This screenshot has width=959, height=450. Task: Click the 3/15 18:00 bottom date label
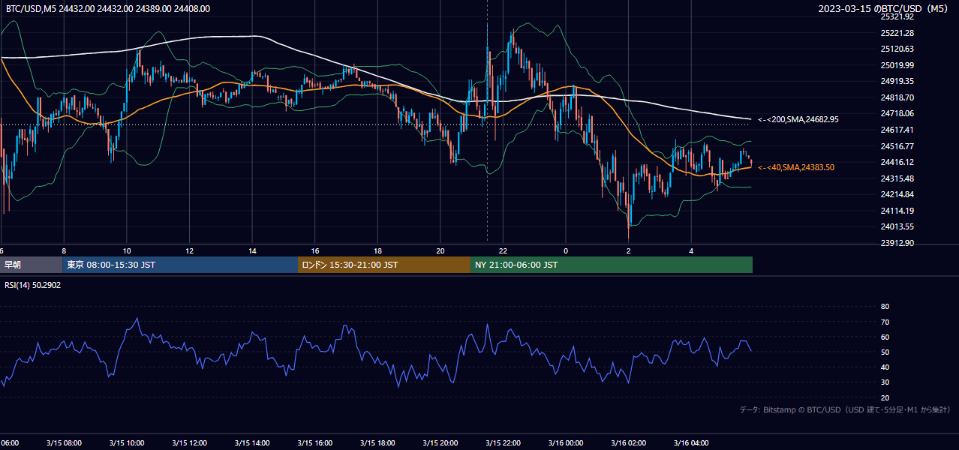377,443
